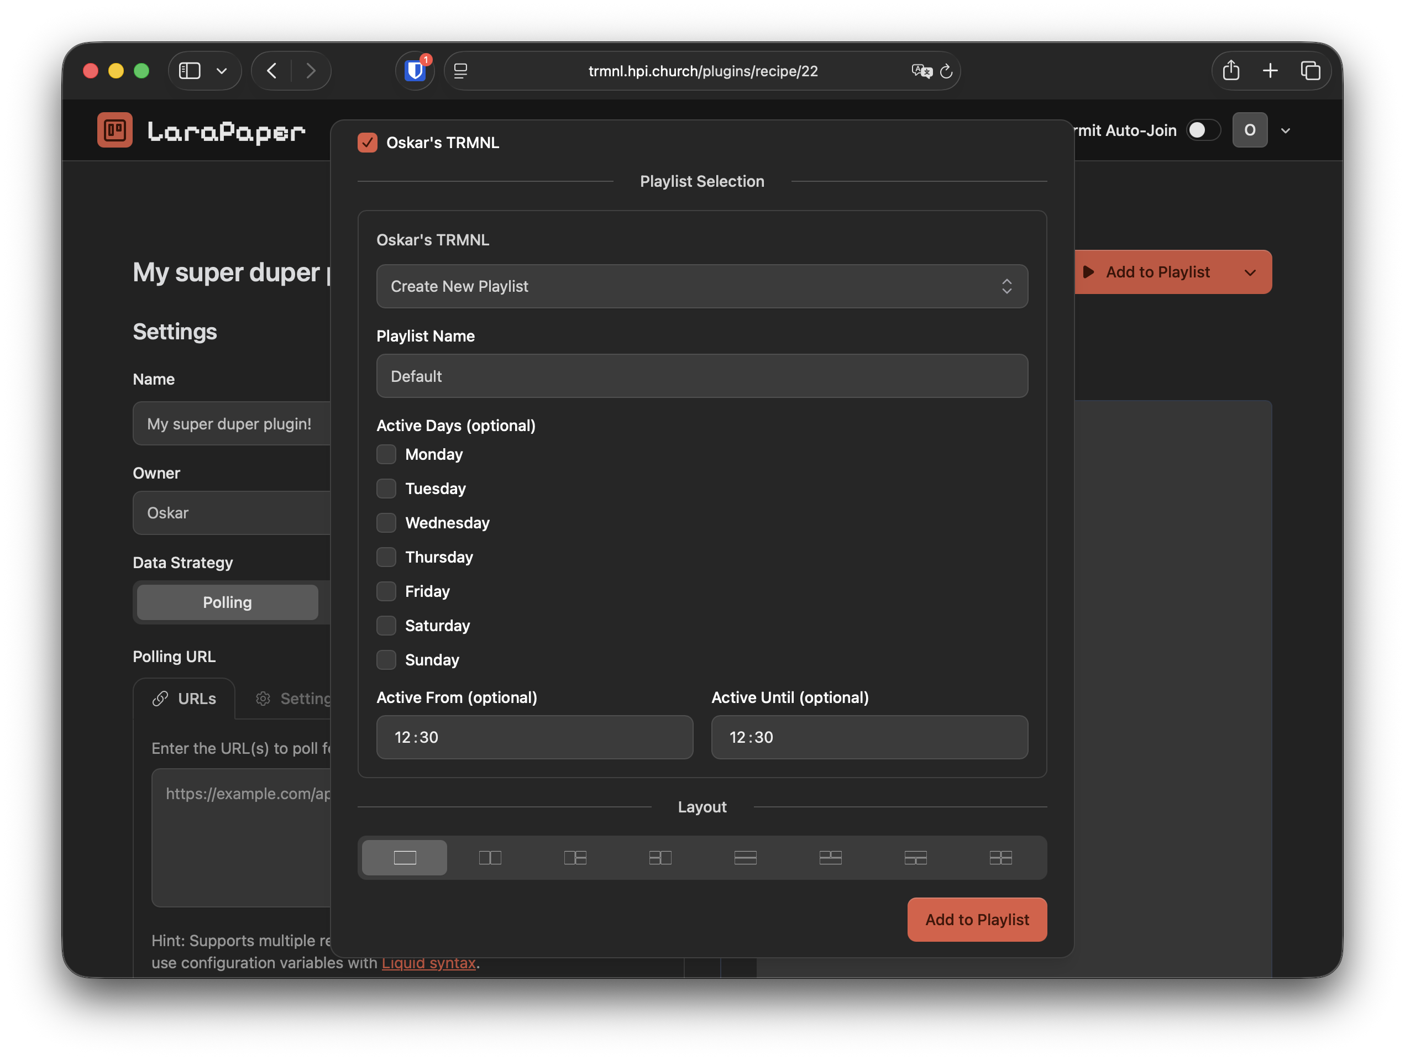Viewport: 1405px width, 1060px height.
Task: Click the link icon on URLs tab
Action: point(160,699)
